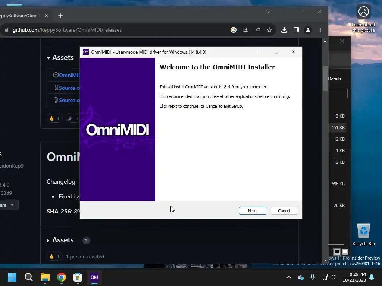
Task: Click the thumbs-up reaction with 4
Action: [54, 118]
